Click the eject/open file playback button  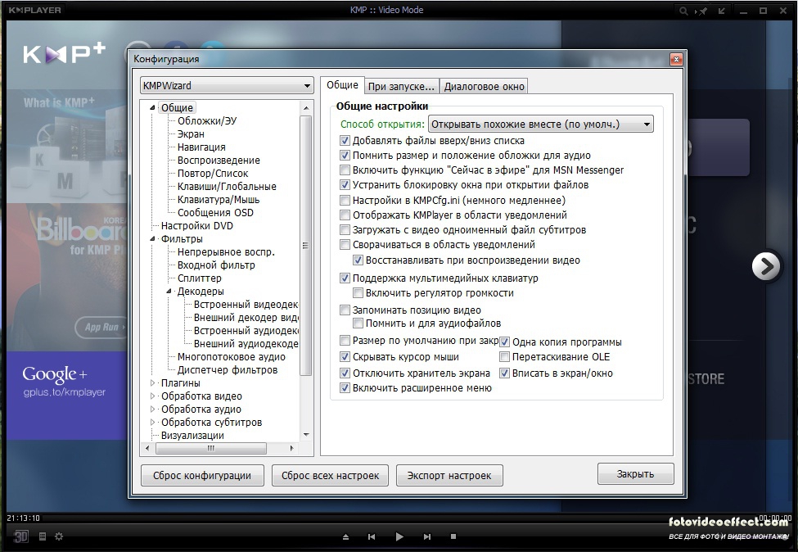(x=345, y=536)
